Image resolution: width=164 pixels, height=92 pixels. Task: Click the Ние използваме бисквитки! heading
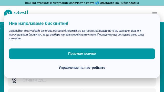point(39,23)
